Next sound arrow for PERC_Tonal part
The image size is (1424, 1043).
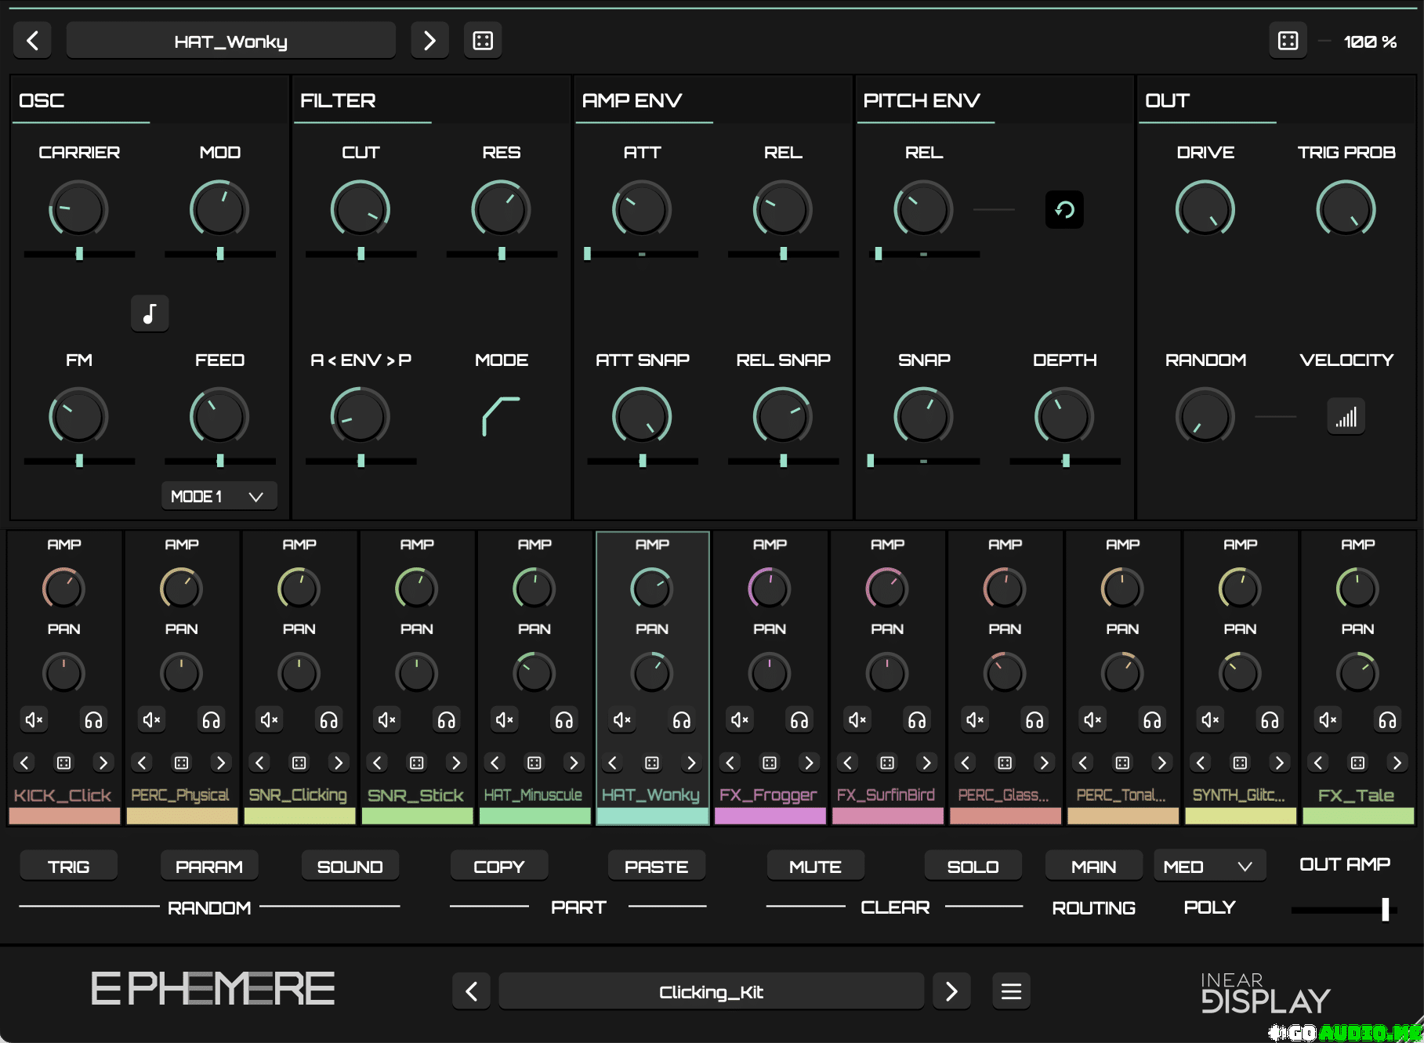pyautogui.click(x=1161, y=762)
